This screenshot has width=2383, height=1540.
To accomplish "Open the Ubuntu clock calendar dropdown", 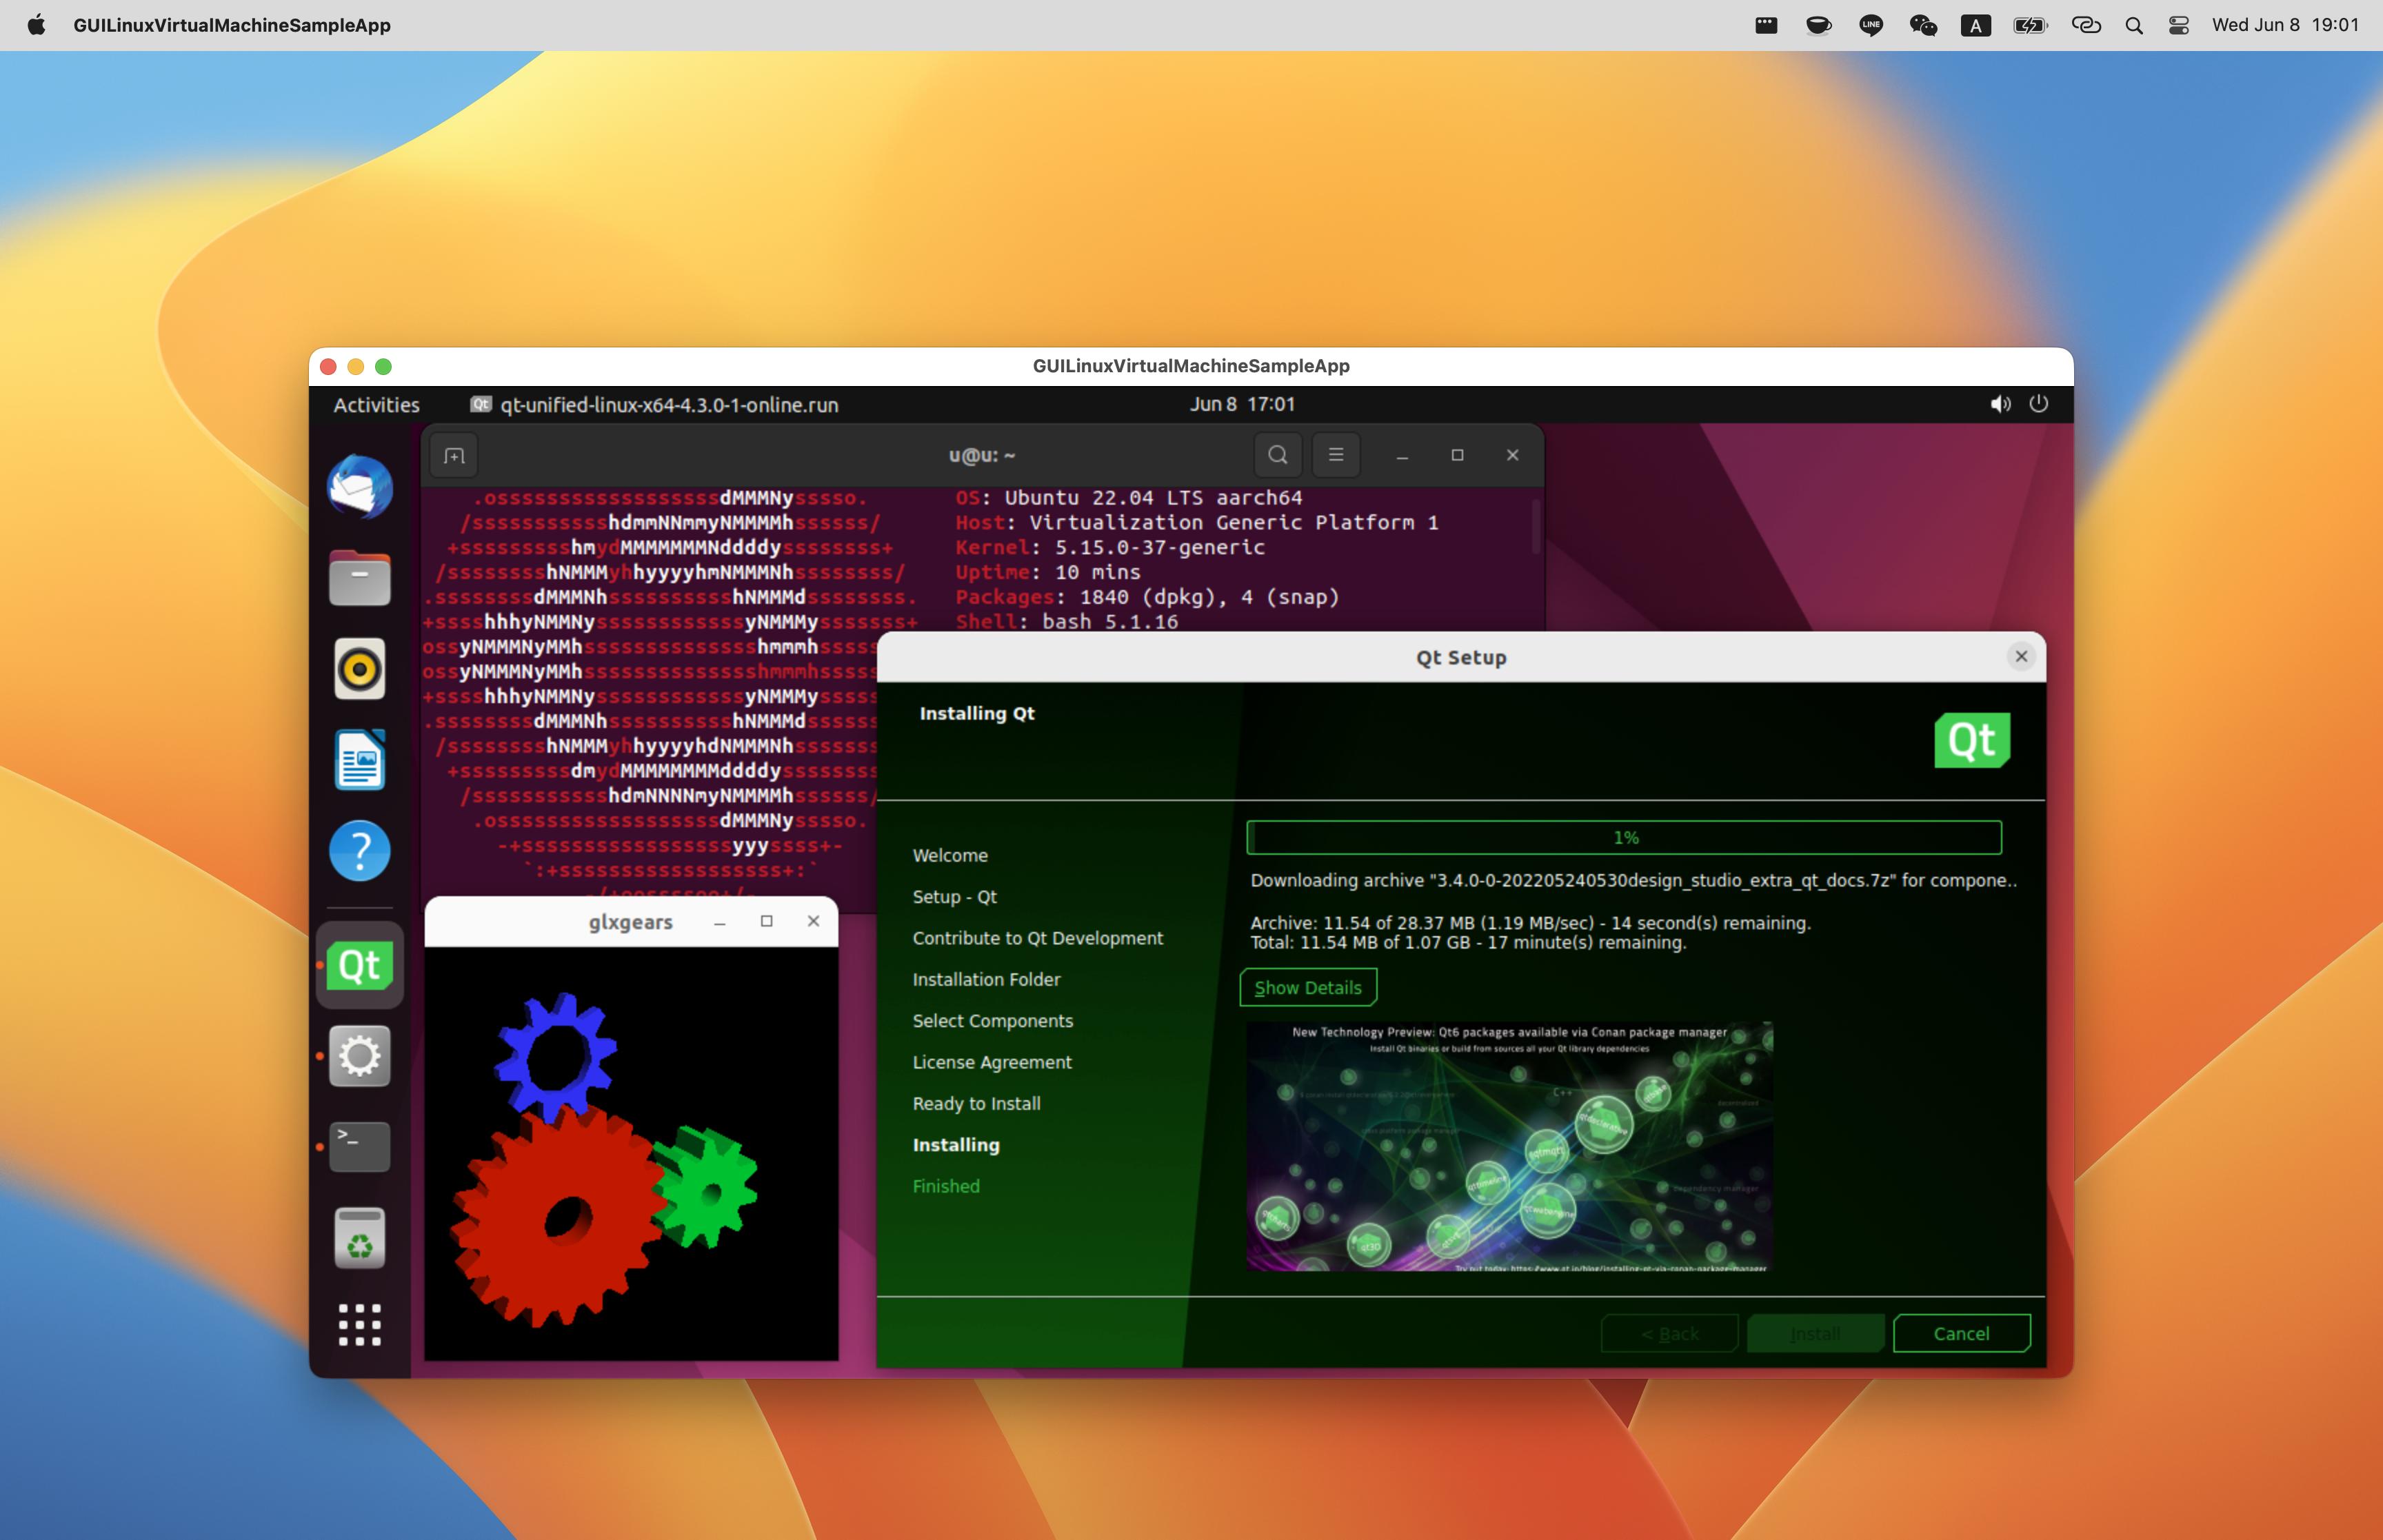I will (1242, 404).
